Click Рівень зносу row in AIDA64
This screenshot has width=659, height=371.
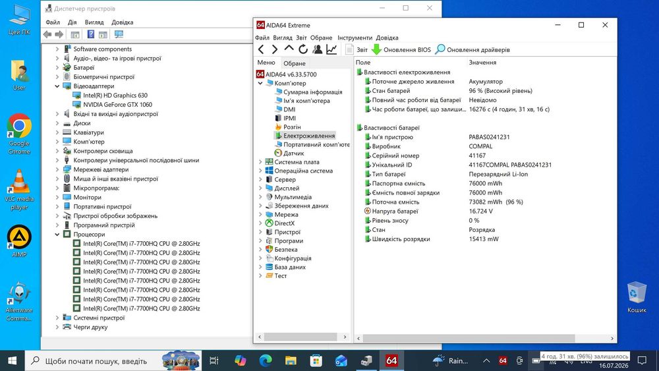pyautogui.click(x=390, y=221)
